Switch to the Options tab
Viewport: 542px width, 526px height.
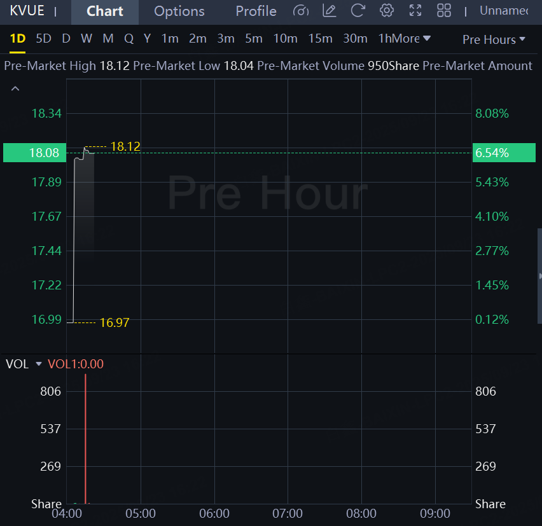(x=179, y=11)
